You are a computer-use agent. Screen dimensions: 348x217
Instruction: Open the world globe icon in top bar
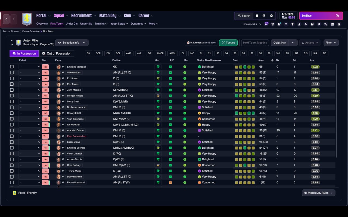tap(264, 16)
